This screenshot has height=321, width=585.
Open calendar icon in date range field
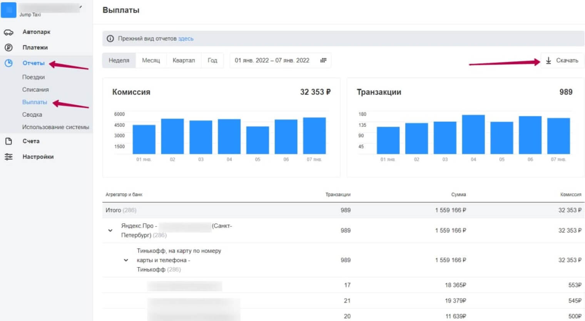pyautogui.click(x=323, y=60)
